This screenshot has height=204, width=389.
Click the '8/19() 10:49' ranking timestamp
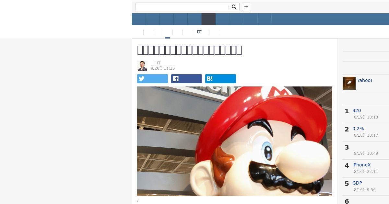point(366,153)
